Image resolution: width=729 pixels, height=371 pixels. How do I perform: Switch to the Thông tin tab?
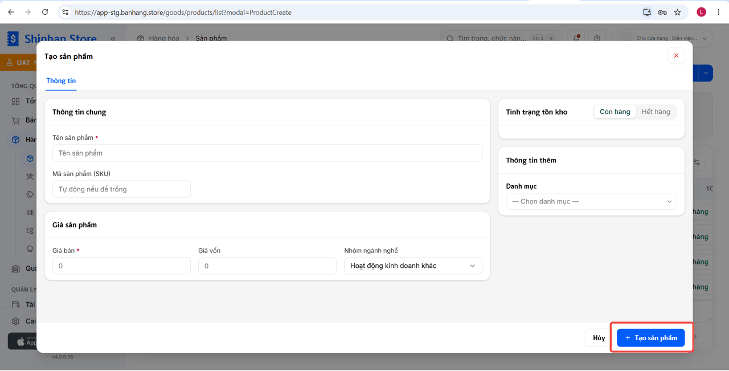(61, 81)
